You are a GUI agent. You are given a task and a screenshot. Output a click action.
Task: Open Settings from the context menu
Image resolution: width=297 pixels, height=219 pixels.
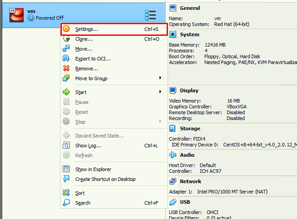[114, 29]
